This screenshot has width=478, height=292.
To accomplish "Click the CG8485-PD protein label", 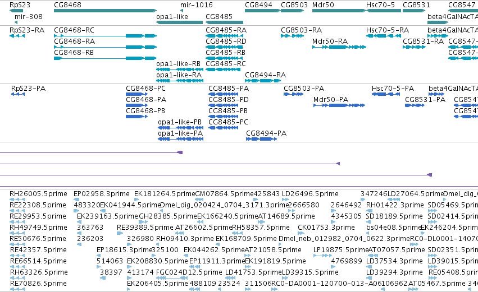I will pyautogui.click(x=229, y=100).
